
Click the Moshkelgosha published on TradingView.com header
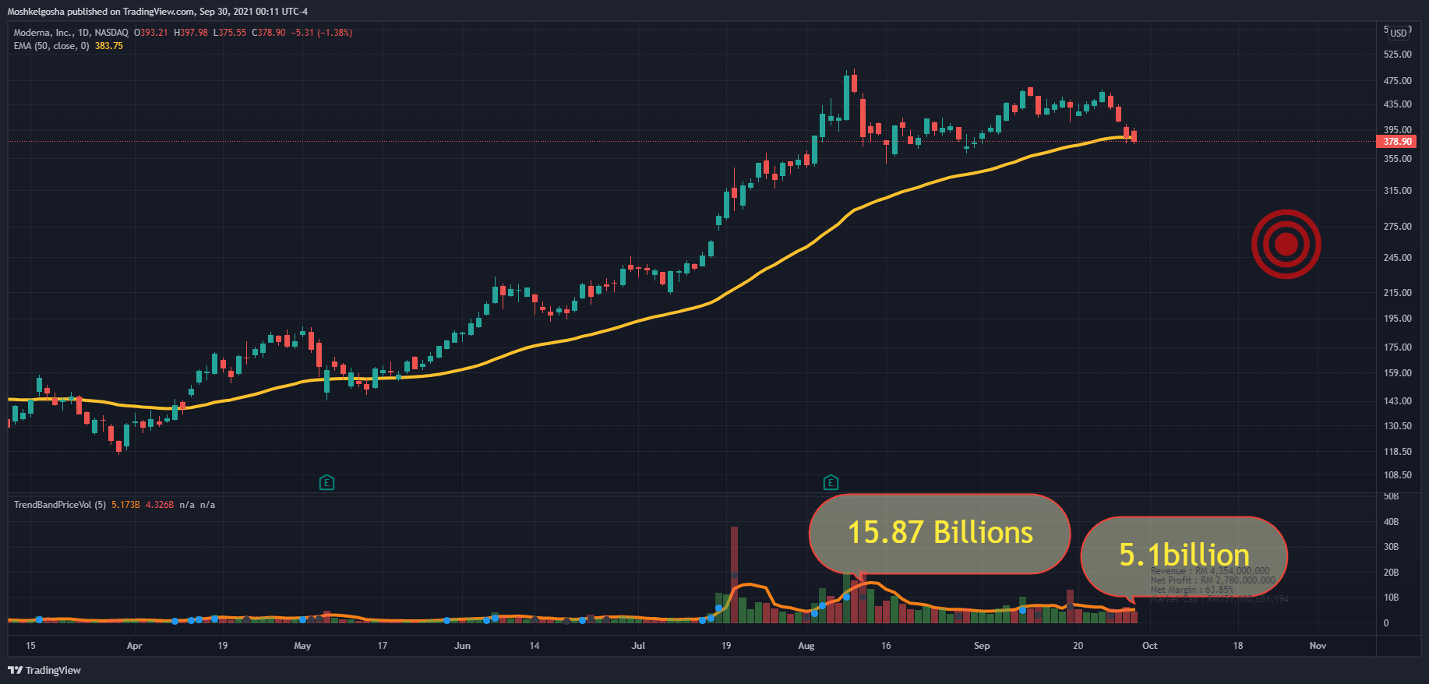click(x=157, y=12)
